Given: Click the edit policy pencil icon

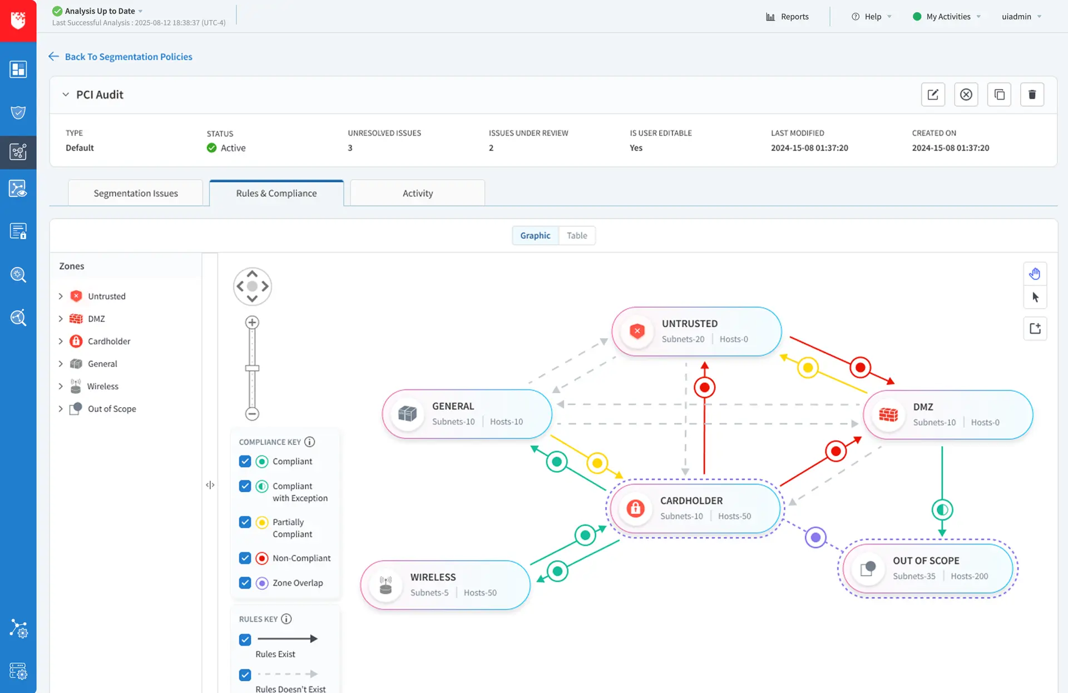Looking at the screenshot, I should [x=933, y=95].
